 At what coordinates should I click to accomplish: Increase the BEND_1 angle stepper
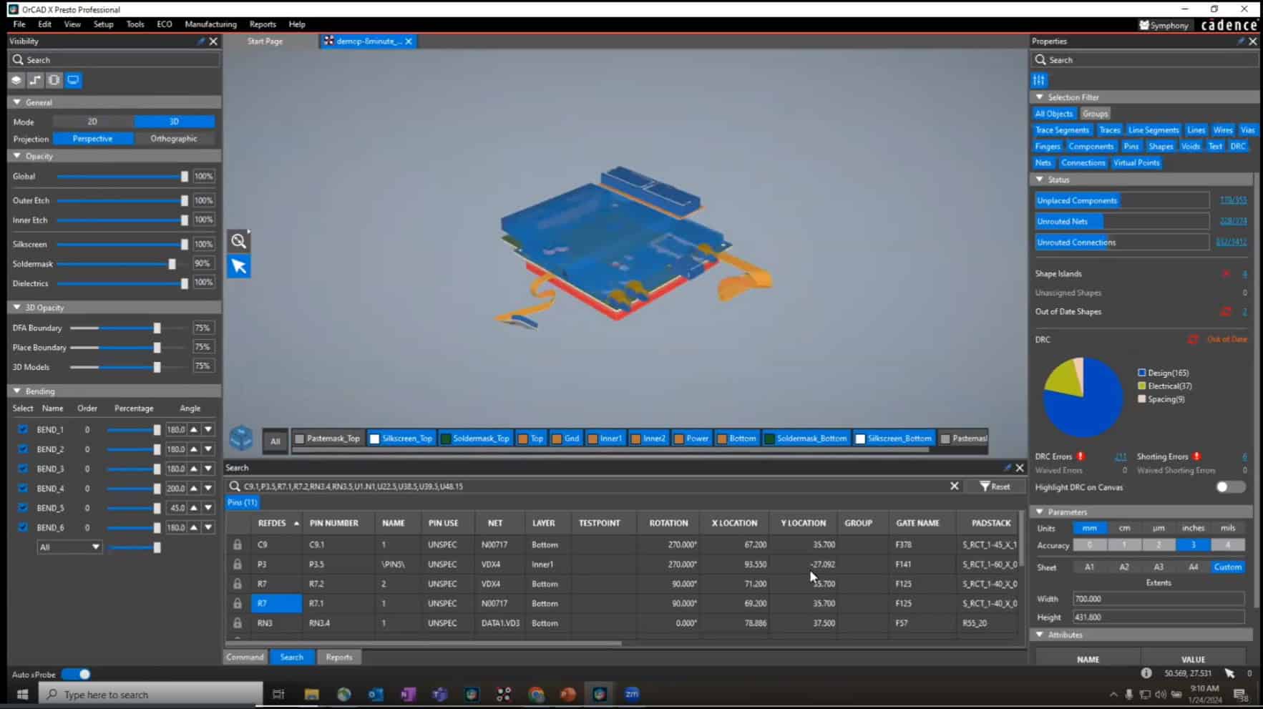click(x=194, y=429)
